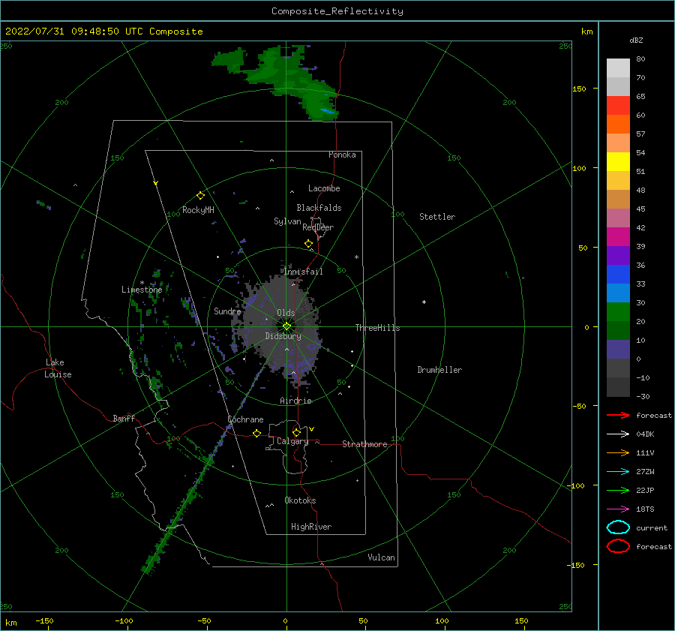Screen dimensions: 675x631
Task: Click the yellow diamond marker near RockyMH
Action: (x=200, y=196)
